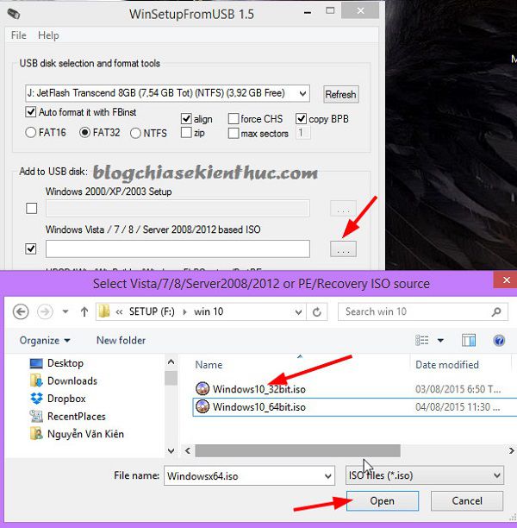
Task: Open Nguyễn Văn Kiên user folder
Action: pos(77,434)
